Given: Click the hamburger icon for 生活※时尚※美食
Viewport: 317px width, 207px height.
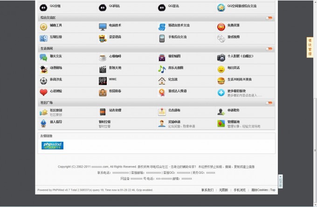Looking at the screenshot, I should coord(221,81).
